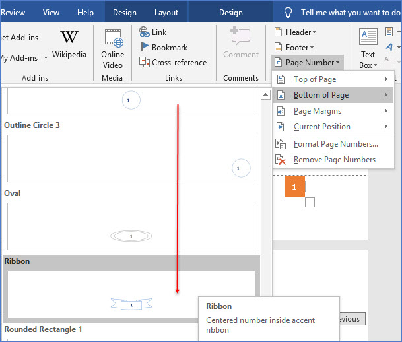Insert a Text Box
402x342 pixels.
(x=368, y=48)
